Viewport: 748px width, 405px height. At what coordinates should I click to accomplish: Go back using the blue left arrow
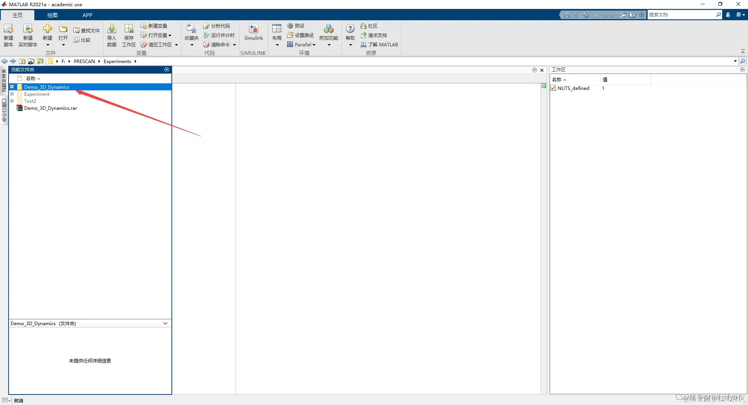[x=4, y=61]
